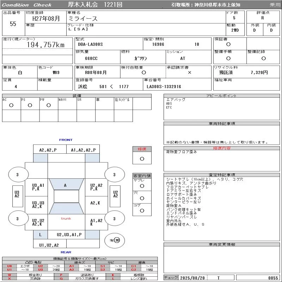This screenshot has height=282, width=282.
Task: Click the spare tire 有/無 circle icon
Action: click(115, 240)
